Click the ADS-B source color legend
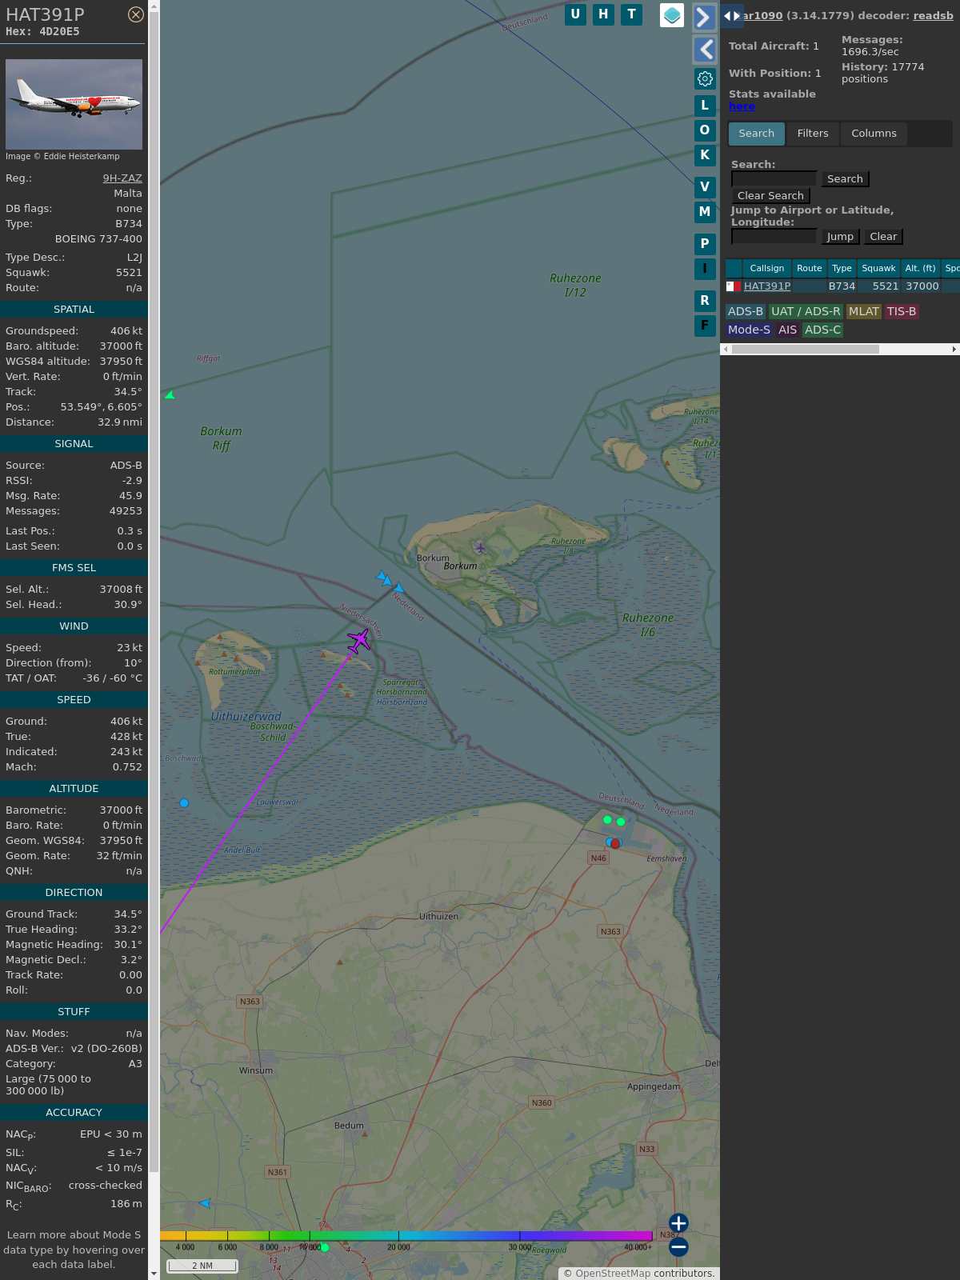The width and height of the screenshot is (960, 1280). point(745,311)
